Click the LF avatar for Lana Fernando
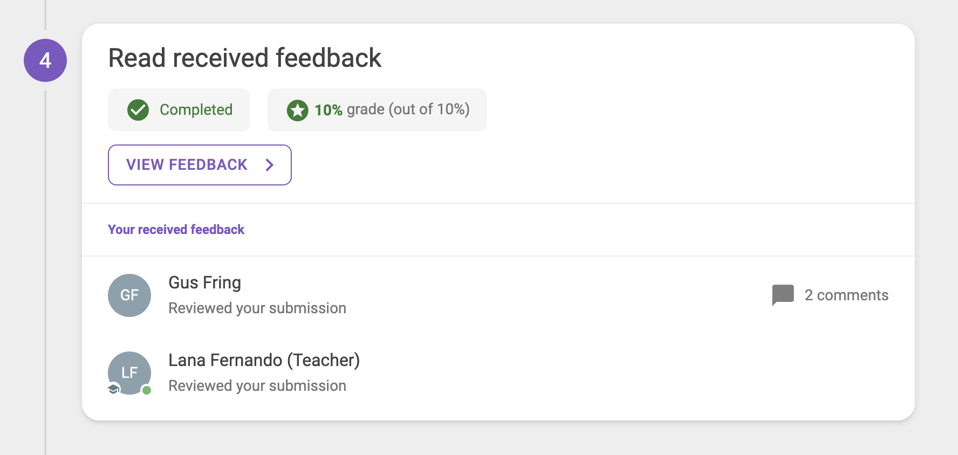This screenshot has width=958, height=455. [129, 372]
